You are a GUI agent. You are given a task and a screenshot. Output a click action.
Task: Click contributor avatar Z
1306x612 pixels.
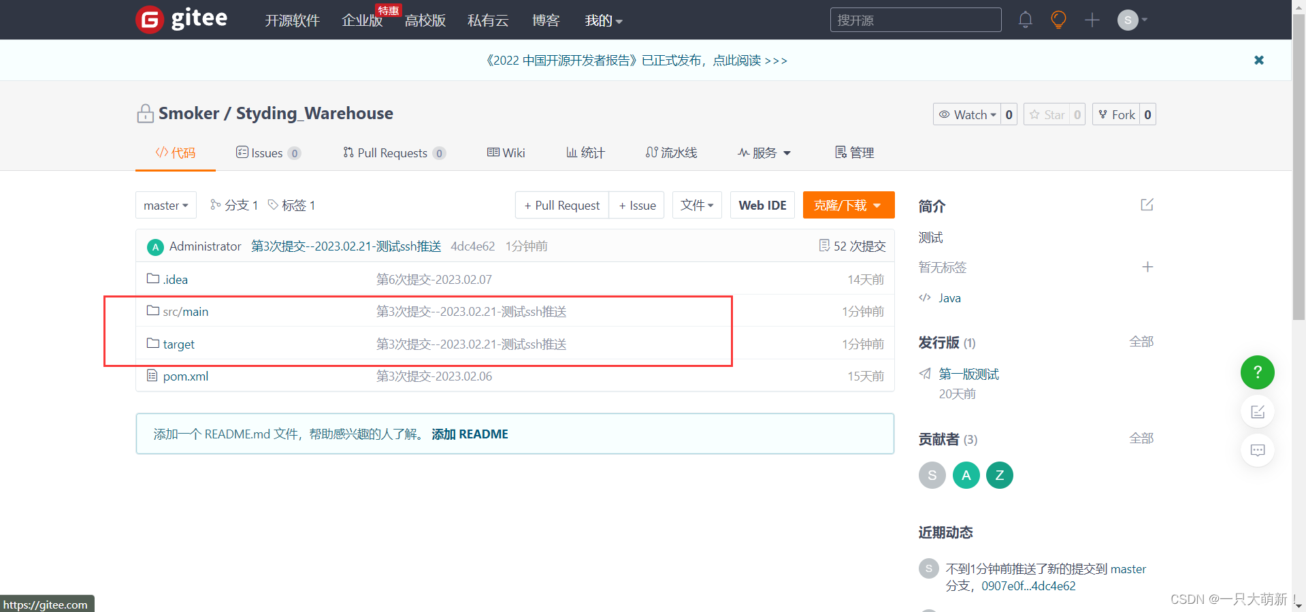point(1000,475)
